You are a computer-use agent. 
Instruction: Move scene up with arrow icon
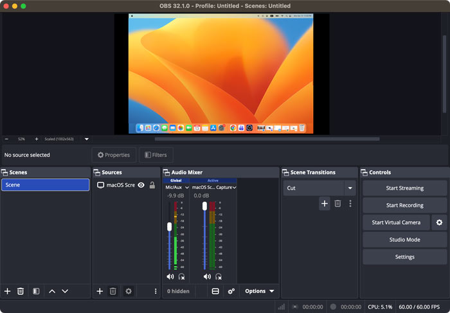pos(52,291)
